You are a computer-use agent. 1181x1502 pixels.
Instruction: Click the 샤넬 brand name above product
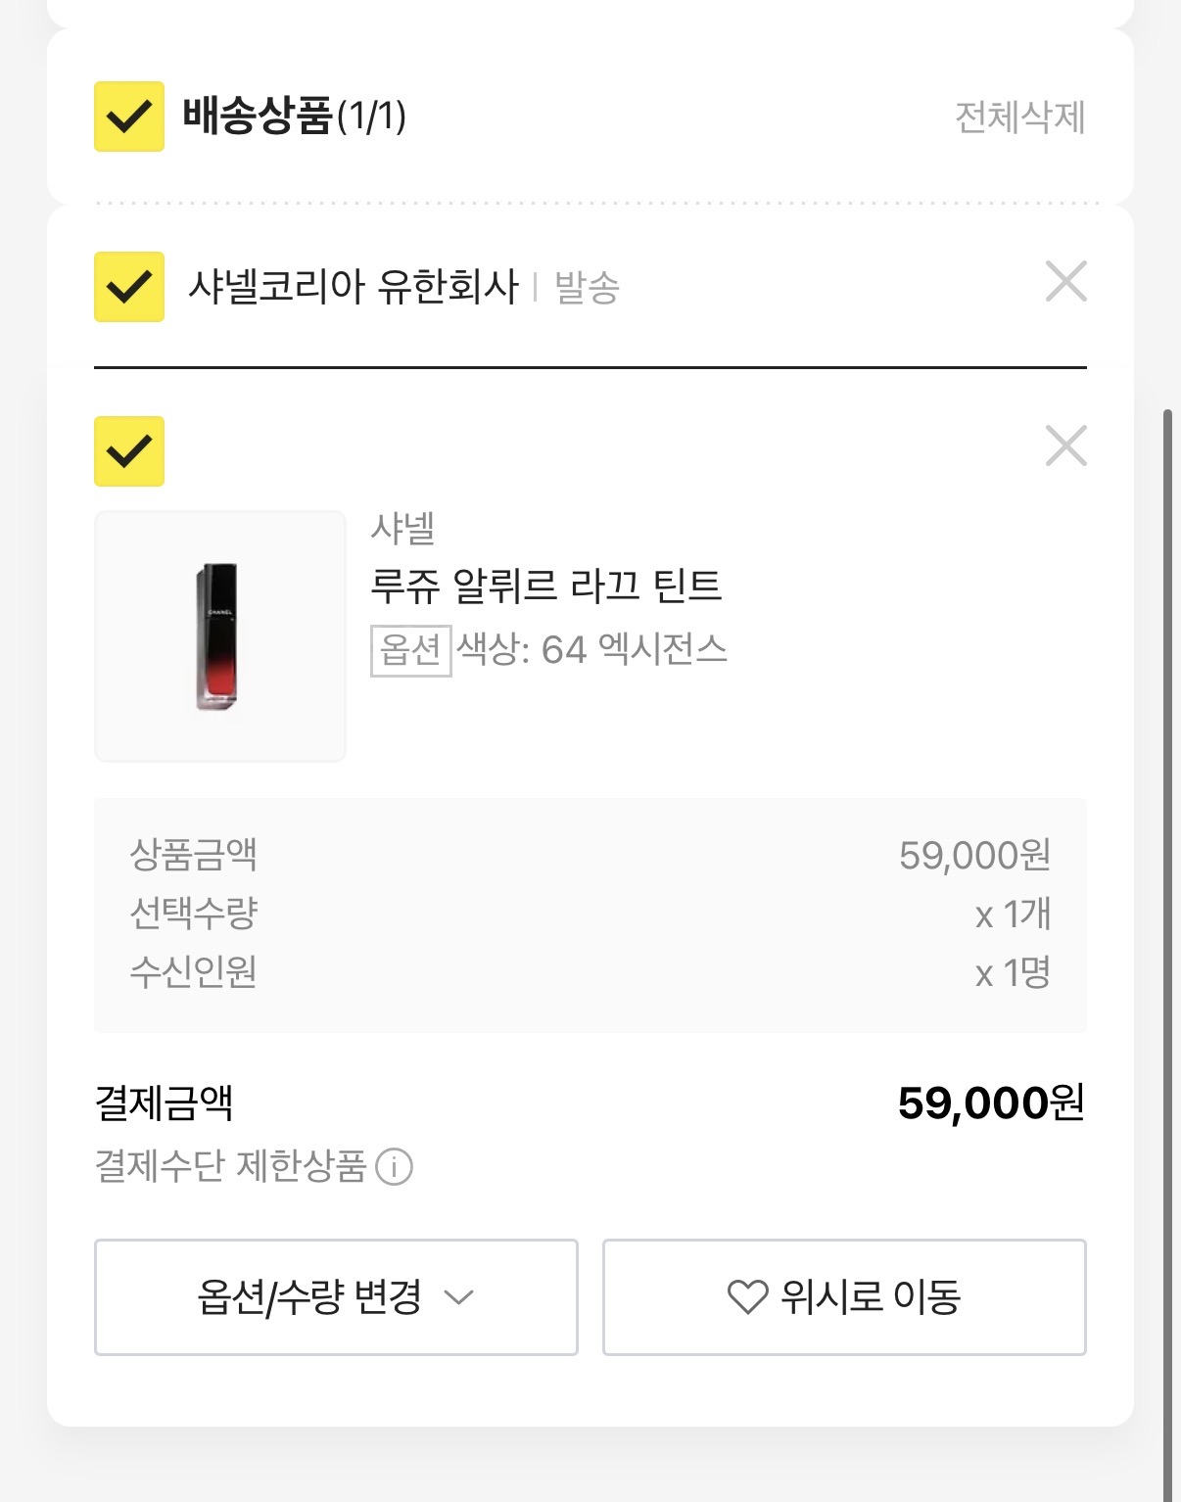tap(402, 529)
